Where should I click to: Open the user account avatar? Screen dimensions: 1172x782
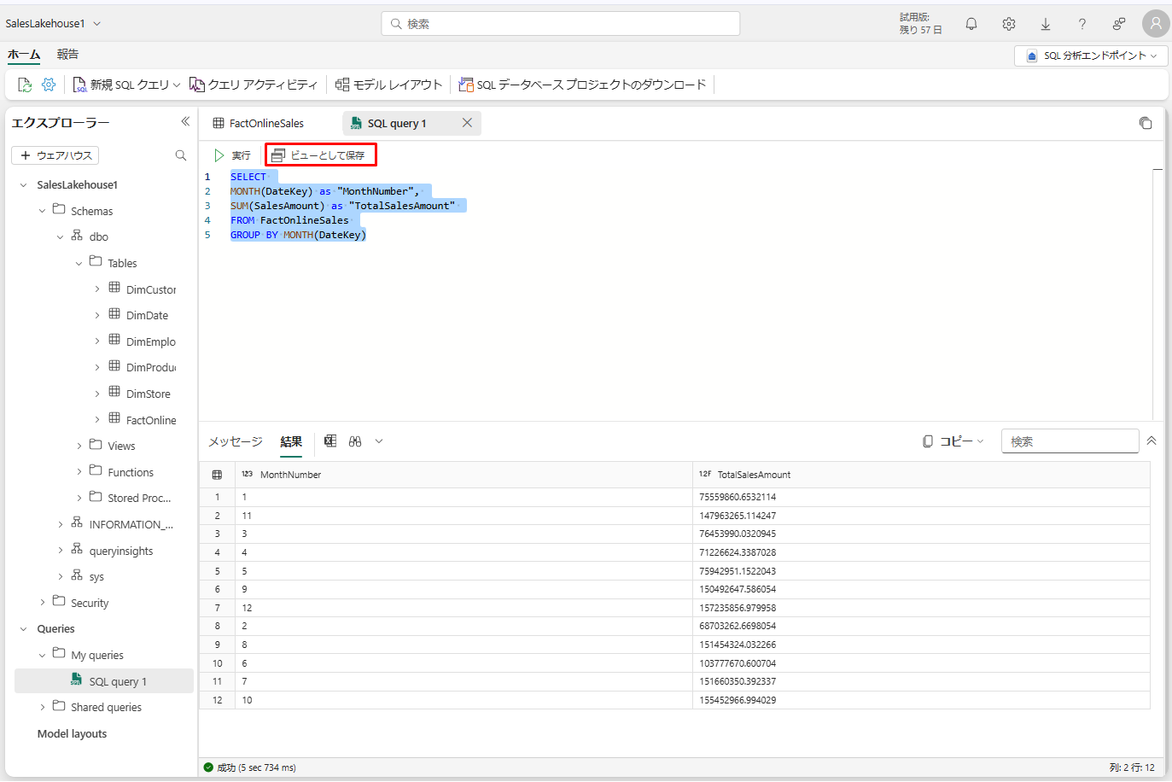coord(1156,24)
